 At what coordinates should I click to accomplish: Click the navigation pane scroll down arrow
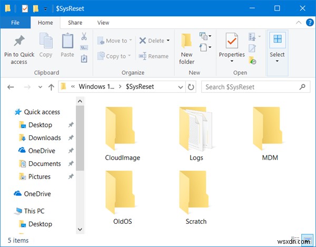tap(80, 230)
